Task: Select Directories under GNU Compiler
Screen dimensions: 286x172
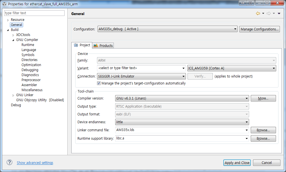Action: coord(29,60)
